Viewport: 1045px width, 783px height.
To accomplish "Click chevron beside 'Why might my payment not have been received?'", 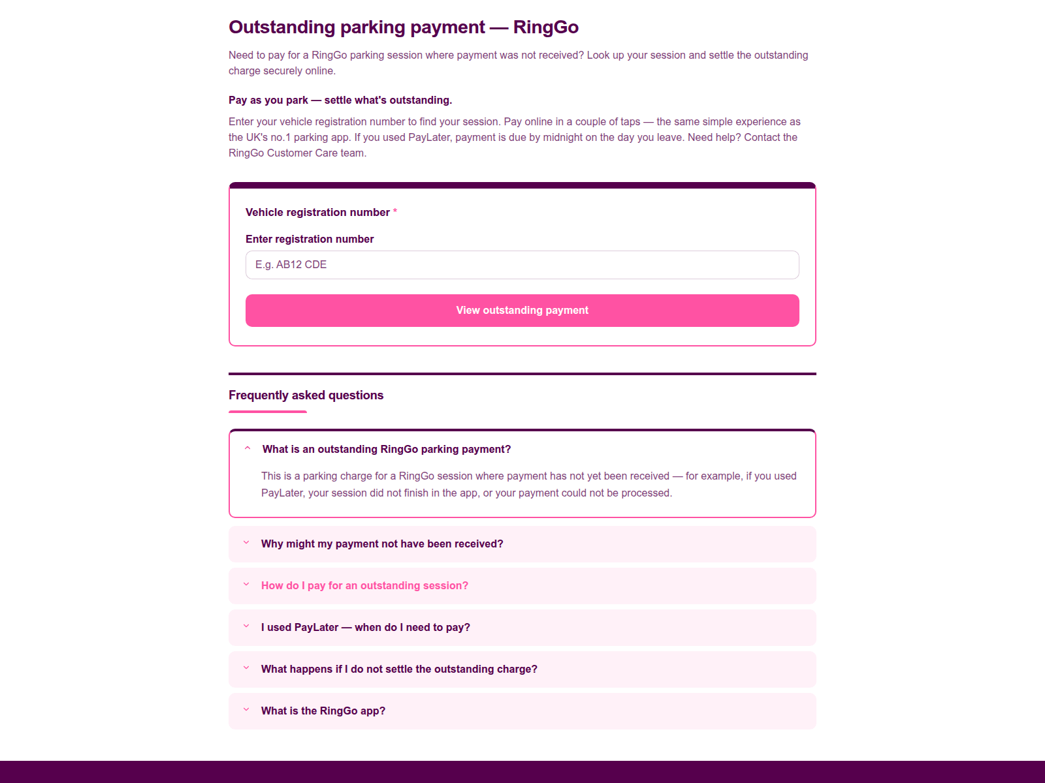I will pyautogui.click(x=246, y=543).
